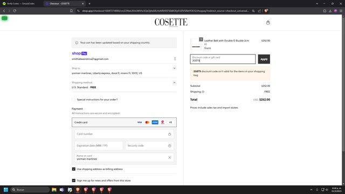Image resolution: width=345 pixels, height=194 pixels.
Task: Open Microsoft Teams from the taskbar
Action: (62, 190)
